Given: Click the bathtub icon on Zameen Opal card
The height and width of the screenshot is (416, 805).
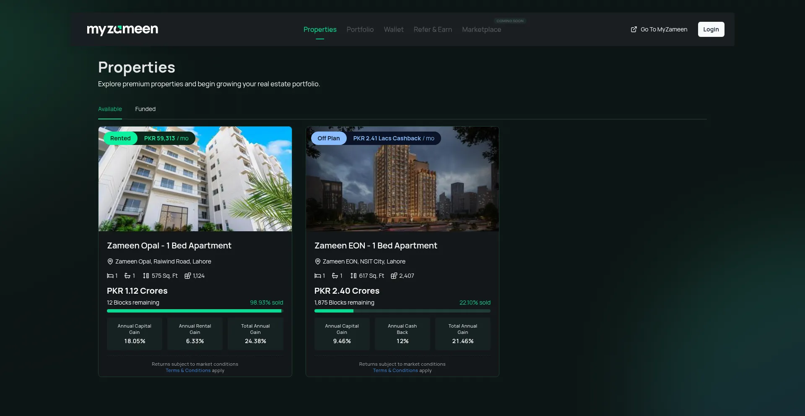Looking at the screenshot, I should 127,276.
